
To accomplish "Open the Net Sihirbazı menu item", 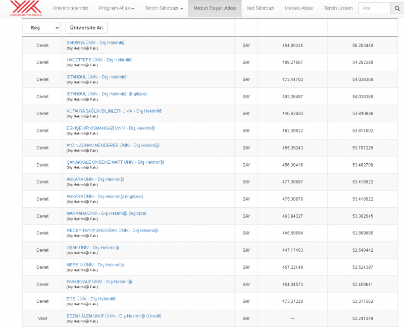I will point(260,9).
